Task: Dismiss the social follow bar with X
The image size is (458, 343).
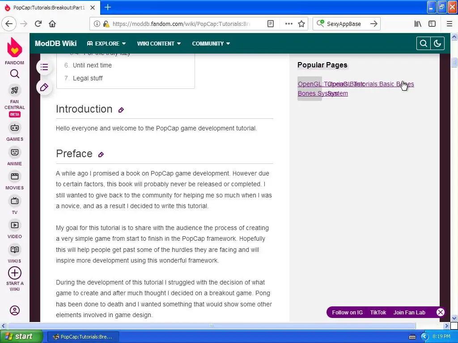Action: (x=440, y=312)
